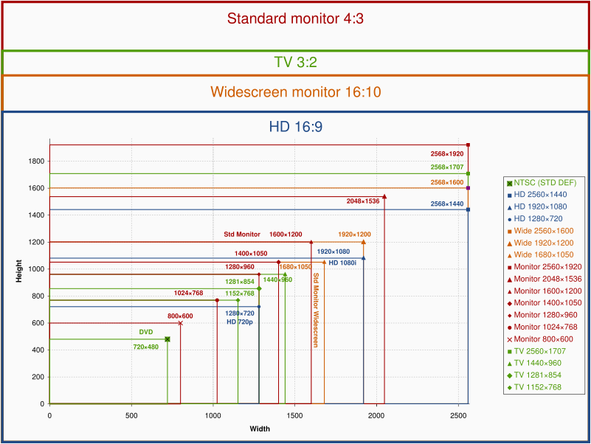Click the 'Height' axis title
This screenshot has height=444, width=591.
point(19,271)
